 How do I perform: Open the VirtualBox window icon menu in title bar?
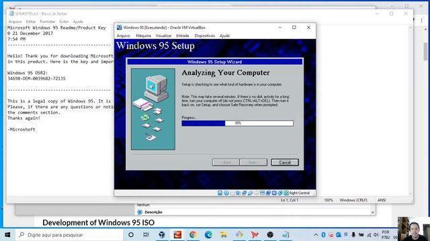119,27
